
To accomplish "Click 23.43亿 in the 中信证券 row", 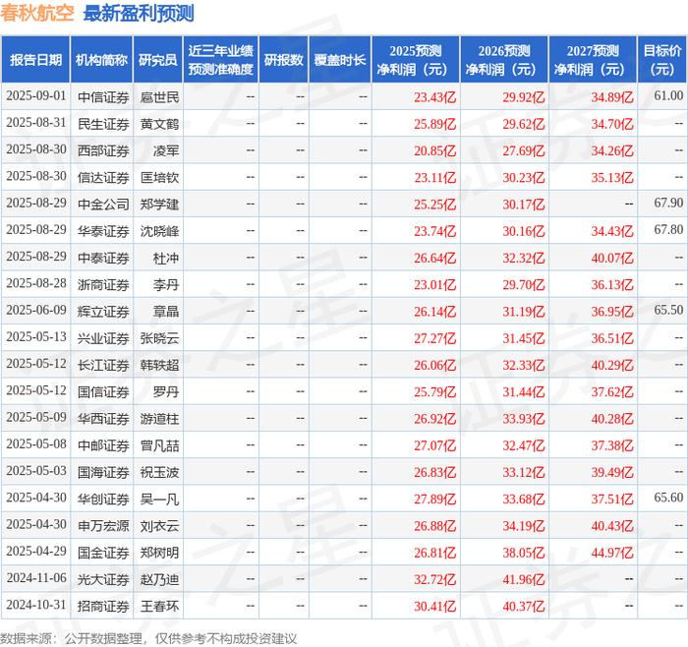I will (x=434, y=97).
